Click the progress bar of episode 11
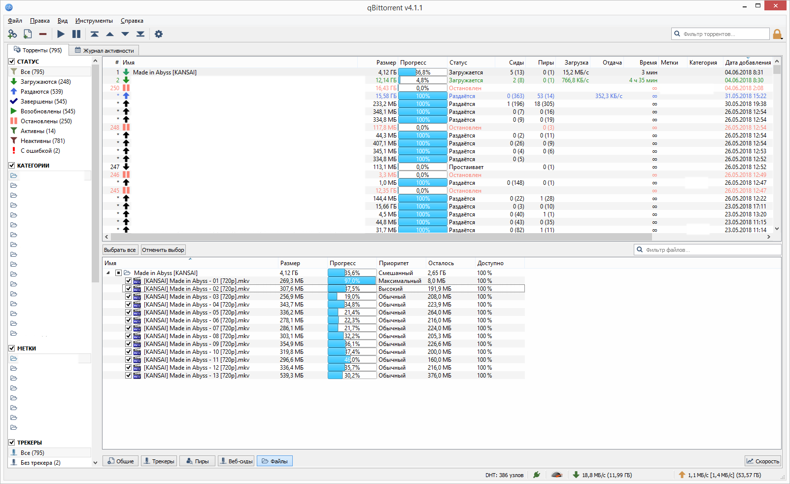The width and height of the screenshot is (790, 484). [351, 359]
